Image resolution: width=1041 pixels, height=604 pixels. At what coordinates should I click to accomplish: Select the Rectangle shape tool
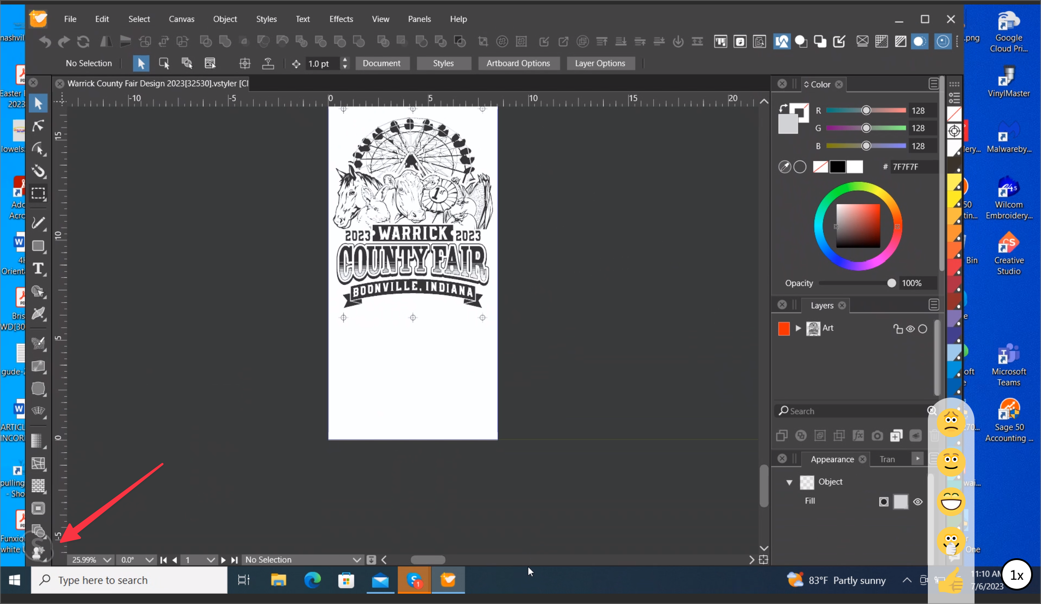coord(38,246)
